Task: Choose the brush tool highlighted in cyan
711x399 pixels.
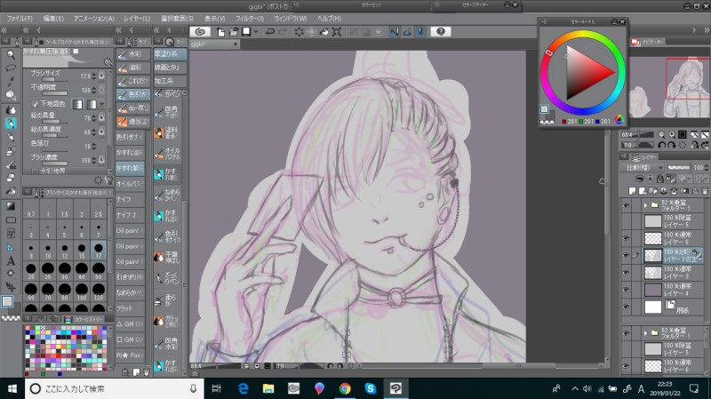Action: tap(11, 124)
